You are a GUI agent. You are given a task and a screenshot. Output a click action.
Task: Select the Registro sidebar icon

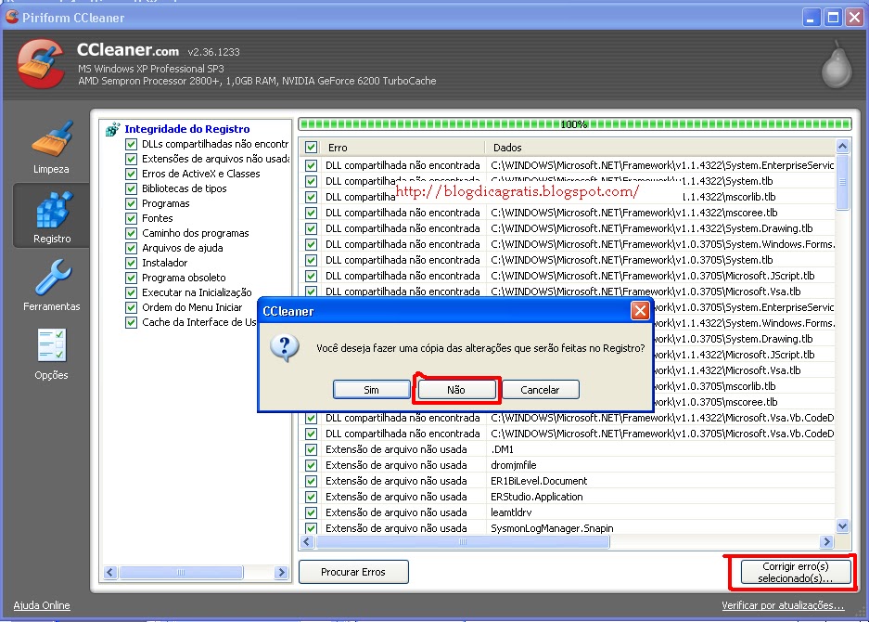coord(52,217)
